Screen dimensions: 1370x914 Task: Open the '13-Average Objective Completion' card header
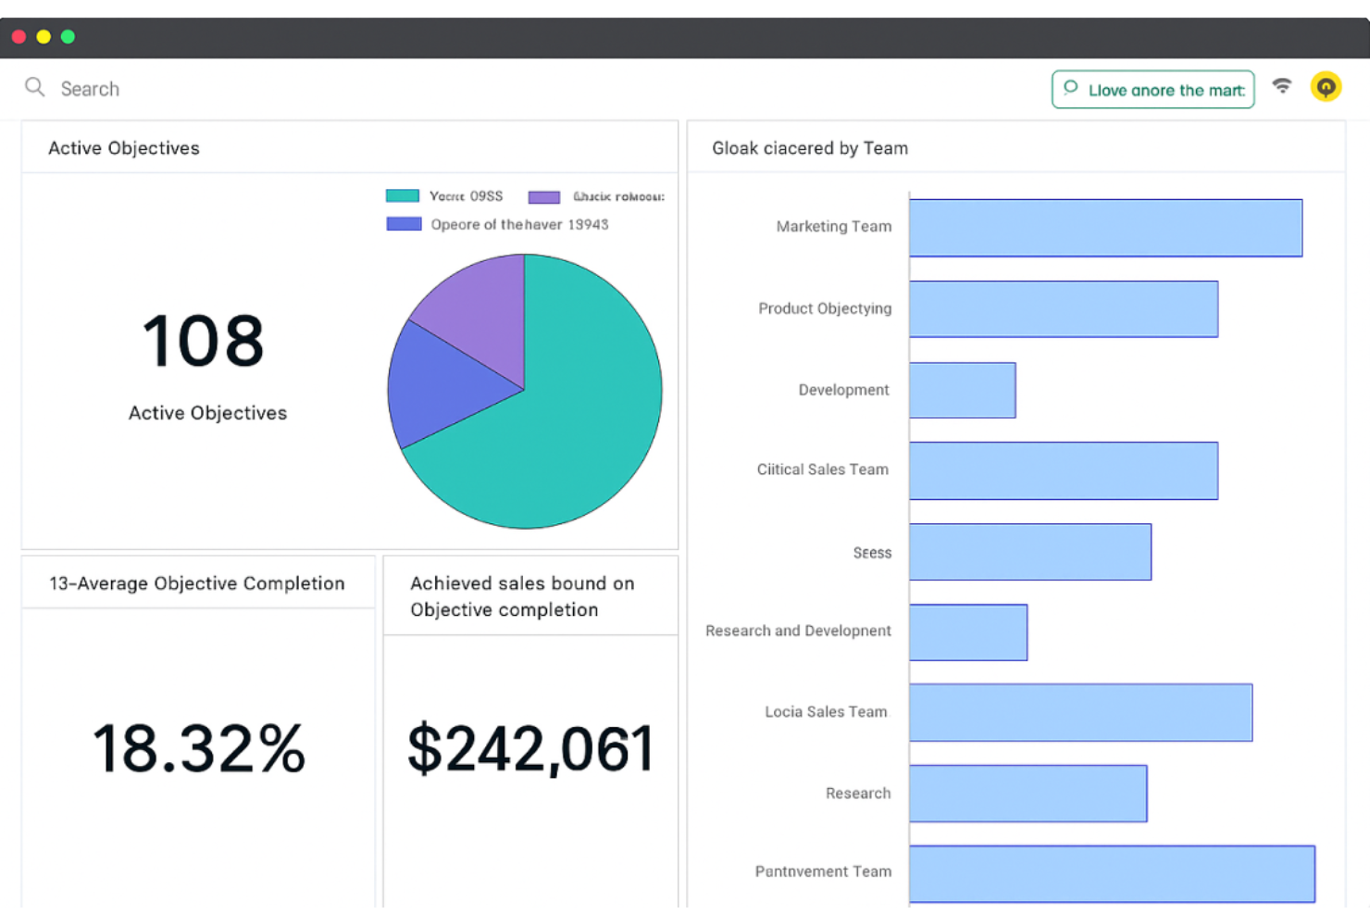pyautogui.click(x=196, y=583)
